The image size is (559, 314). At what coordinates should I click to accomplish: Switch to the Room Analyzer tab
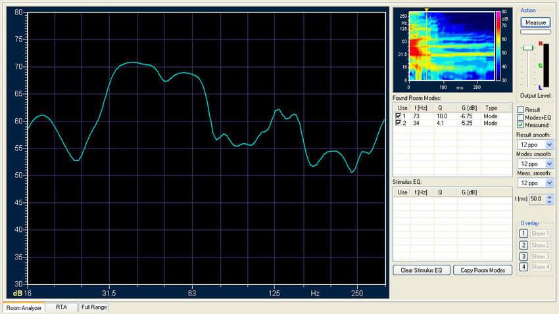pos(24,307)
